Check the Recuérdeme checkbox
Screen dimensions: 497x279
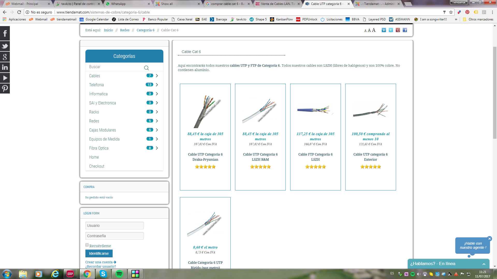[87, 245]
